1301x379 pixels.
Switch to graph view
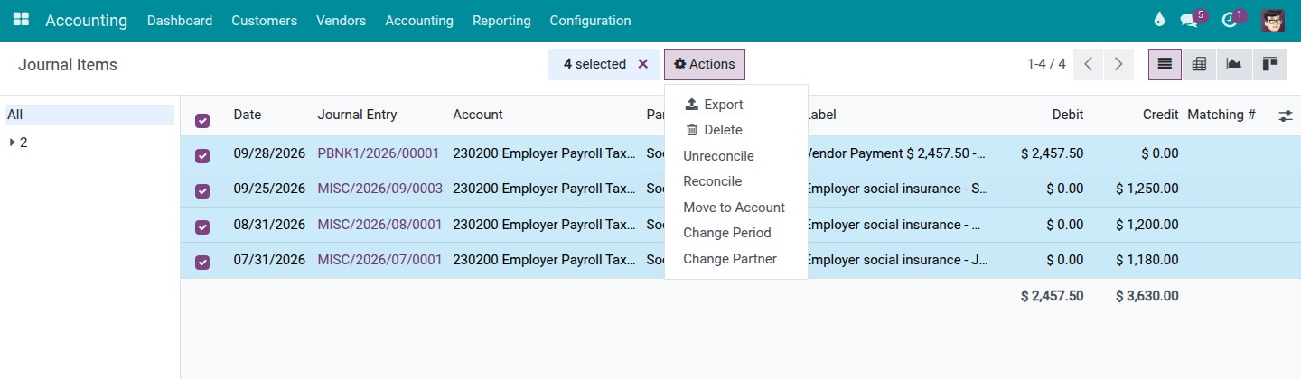pos(1234,64)
